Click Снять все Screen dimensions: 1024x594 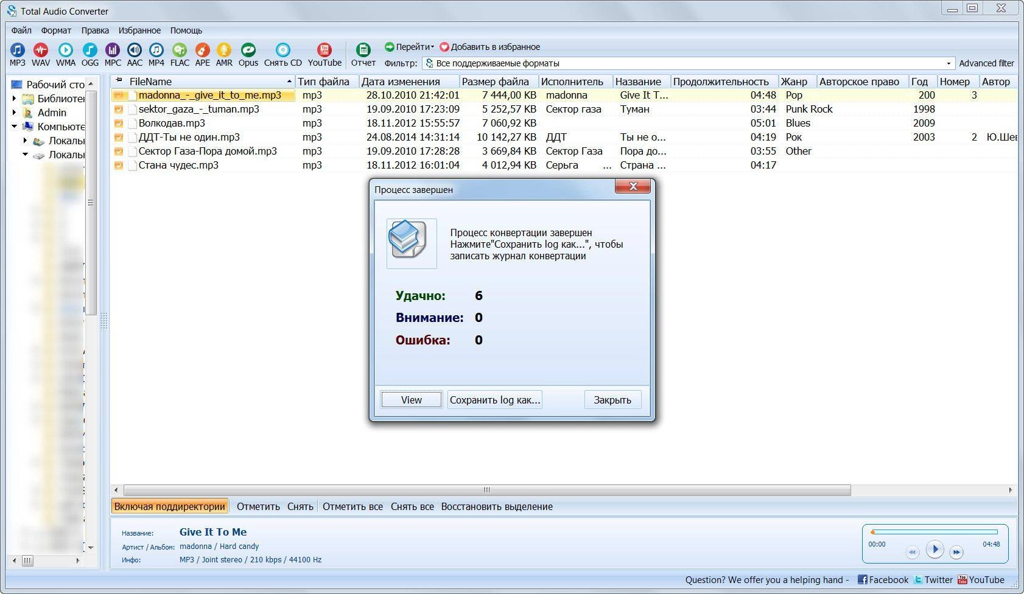point(412,506)
